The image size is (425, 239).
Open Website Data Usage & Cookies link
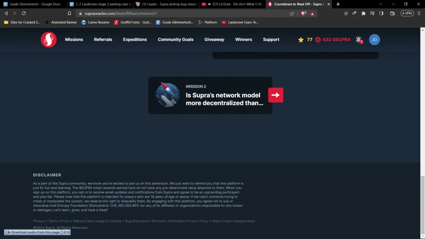coord(97,221)
